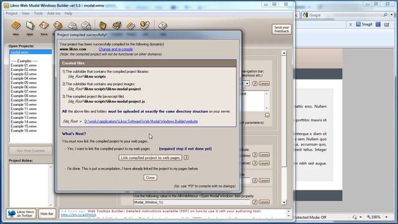Click Link compiled project to web pages button
The height and width of the screenshot is (224, 398).
[x=150, y=157]
